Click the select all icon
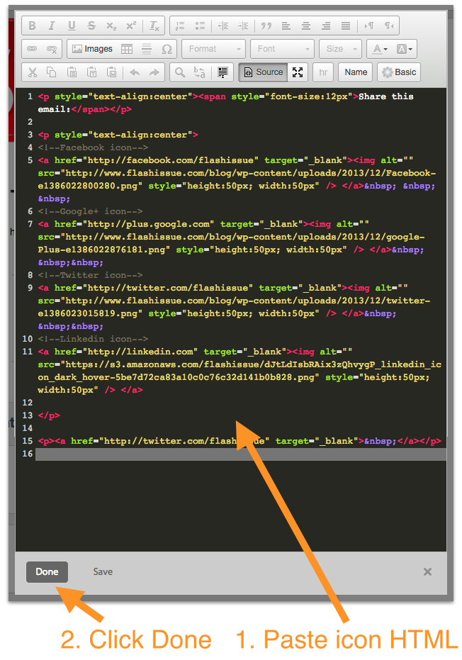Image resolution: width=462 pixels, height=660 pixels. point(222,72)
